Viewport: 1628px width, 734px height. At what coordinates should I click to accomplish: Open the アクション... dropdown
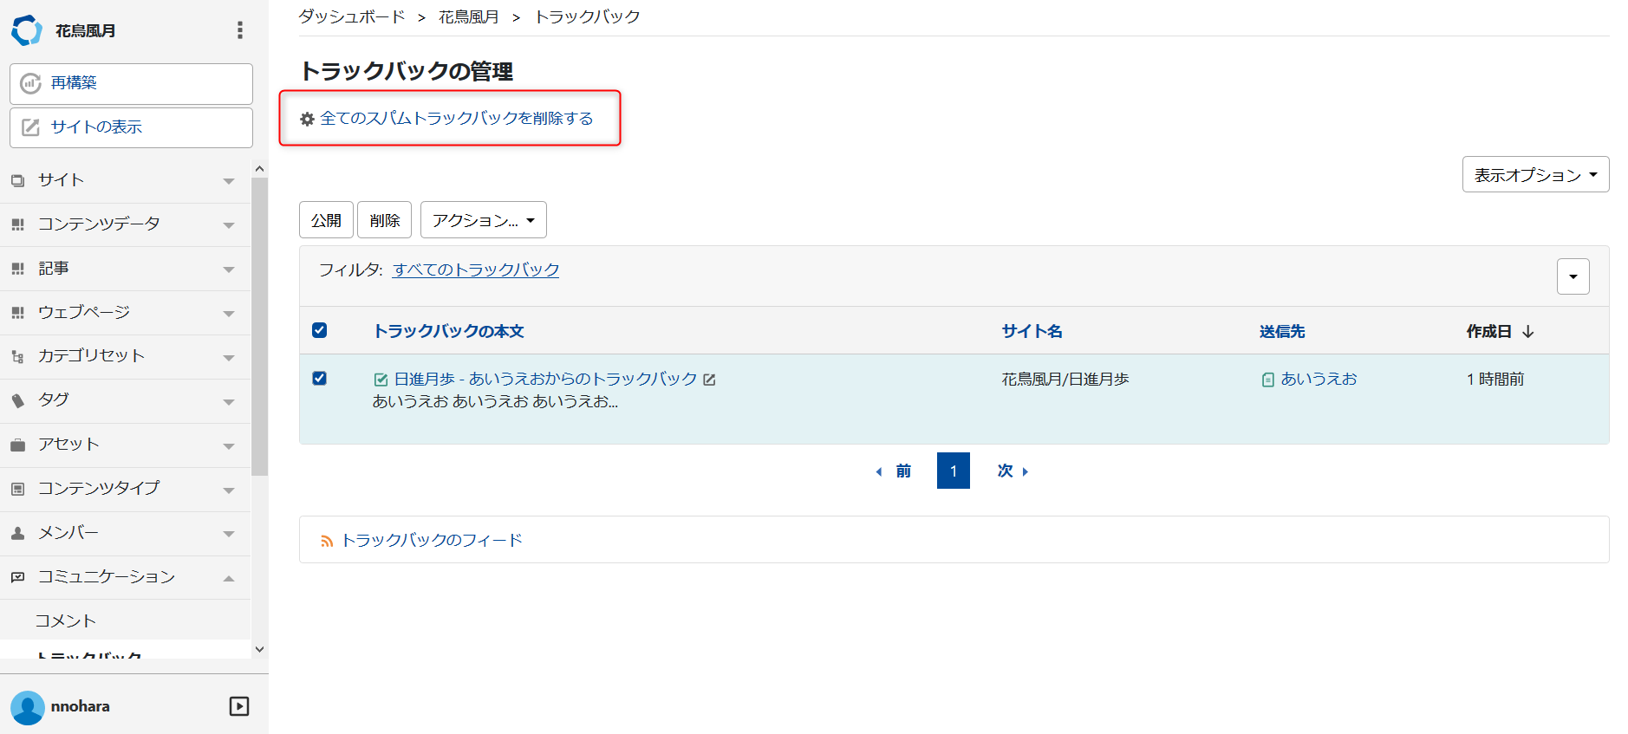coord(483,220)
